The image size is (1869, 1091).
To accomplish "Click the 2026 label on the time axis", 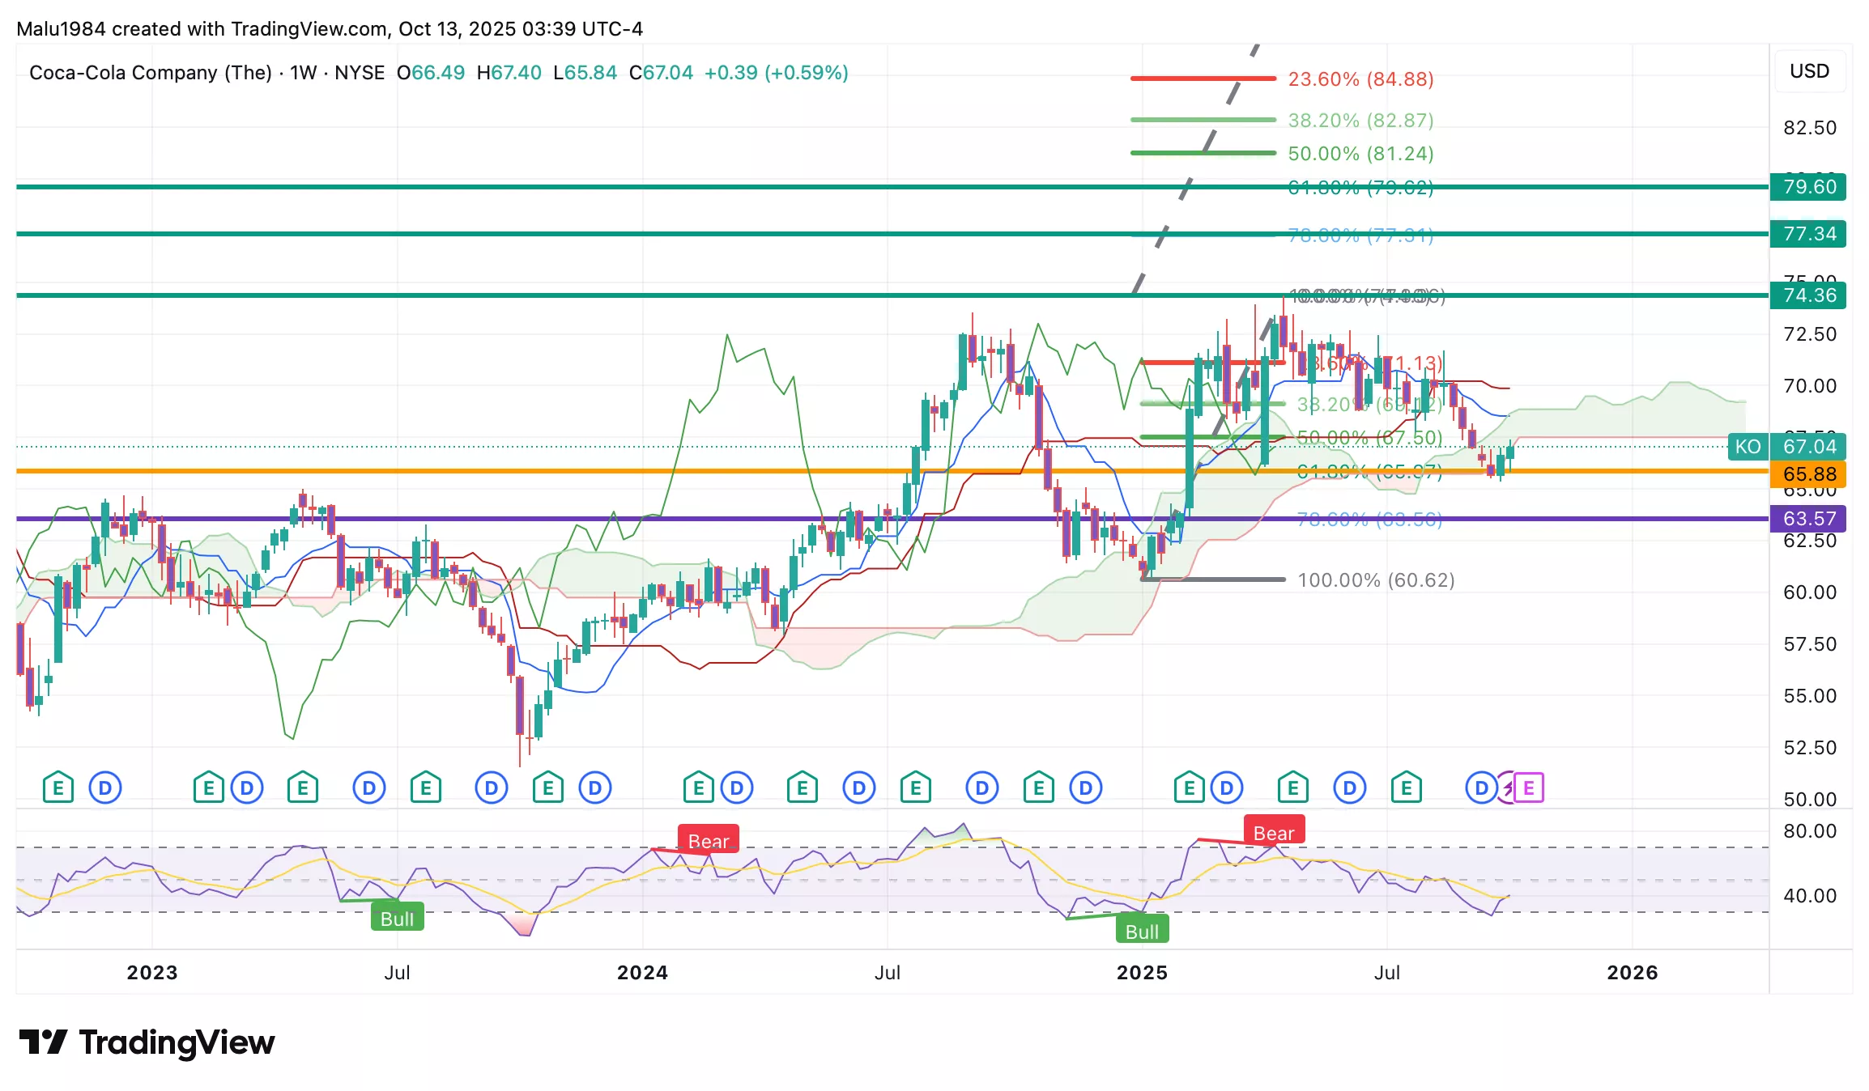I will pos(1632,973).
